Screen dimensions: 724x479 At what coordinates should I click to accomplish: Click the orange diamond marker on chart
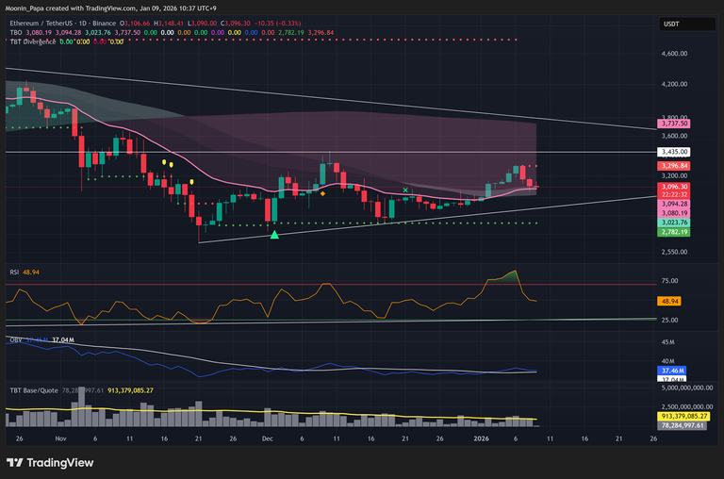click(x=323, y=194)
